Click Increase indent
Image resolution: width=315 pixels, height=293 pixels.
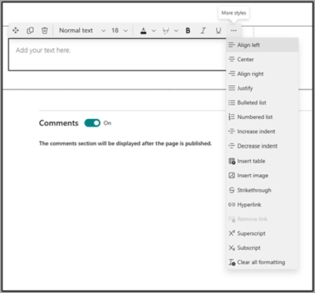(262, 131)
